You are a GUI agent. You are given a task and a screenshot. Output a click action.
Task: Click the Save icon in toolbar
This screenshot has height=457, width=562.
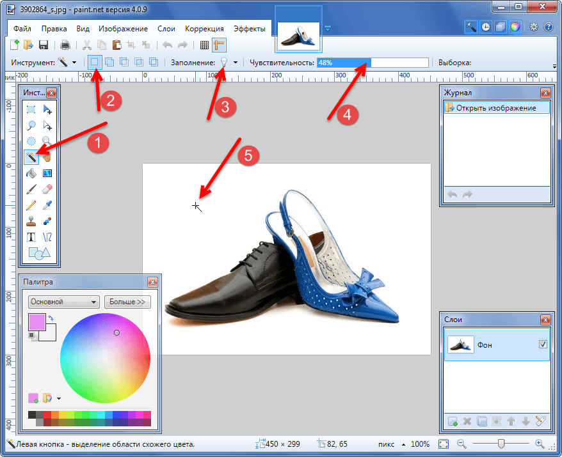click(x=44, y=45)
